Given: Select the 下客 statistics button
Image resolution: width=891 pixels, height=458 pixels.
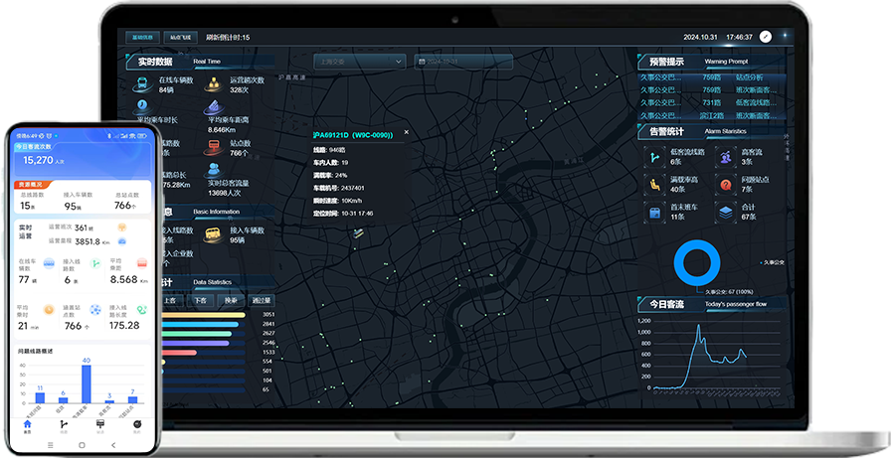Looking at the screenshot, I should click(200, 299).
